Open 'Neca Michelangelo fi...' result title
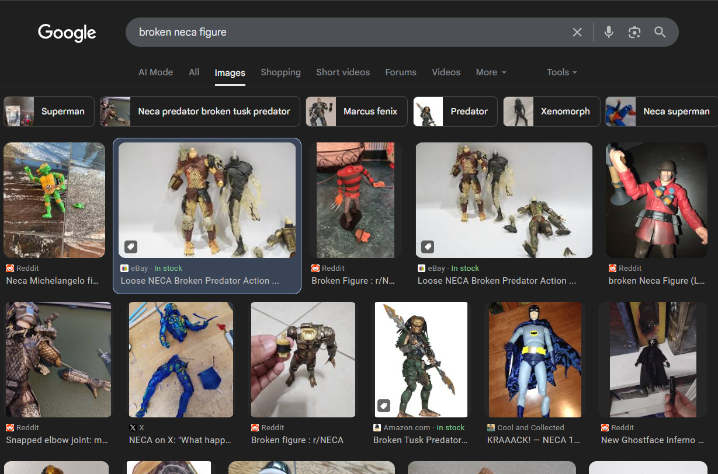Image resolution: width=718 pixels, height=474 pixels. pos(53,281)
